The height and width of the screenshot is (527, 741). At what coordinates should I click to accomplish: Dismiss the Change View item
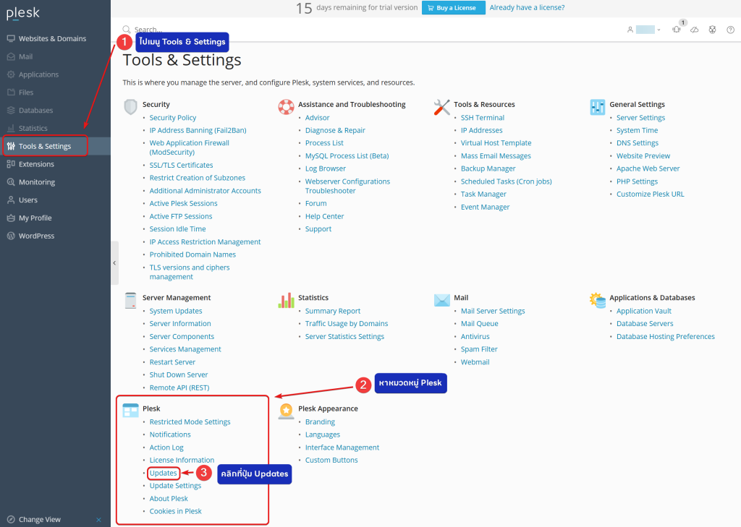pyautogui.click(x=99, y=520)
